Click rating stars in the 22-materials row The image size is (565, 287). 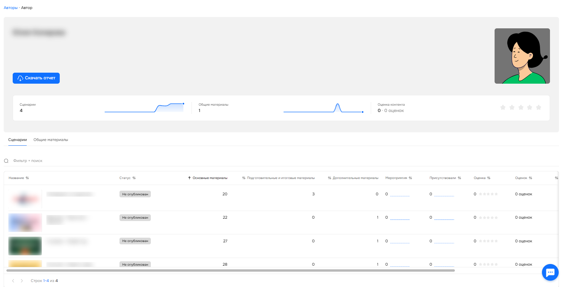point(488,218)
